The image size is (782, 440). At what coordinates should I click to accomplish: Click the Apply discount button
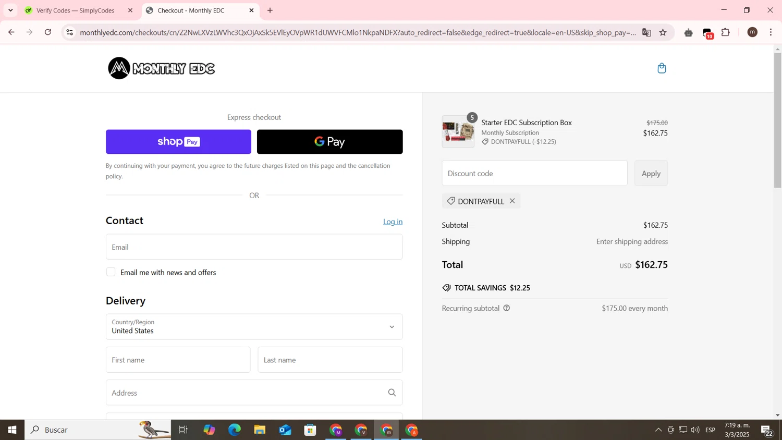[x=651, y=173]
